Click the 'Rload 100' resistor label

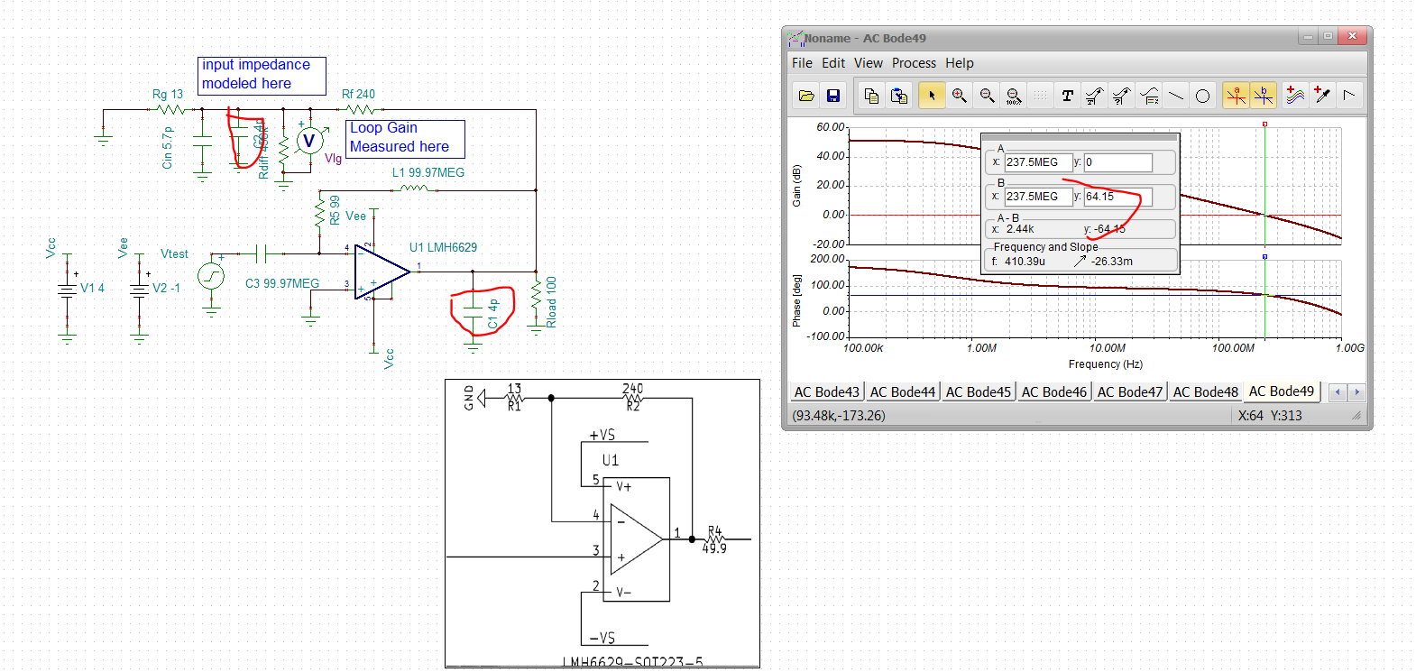coord(551,302)
